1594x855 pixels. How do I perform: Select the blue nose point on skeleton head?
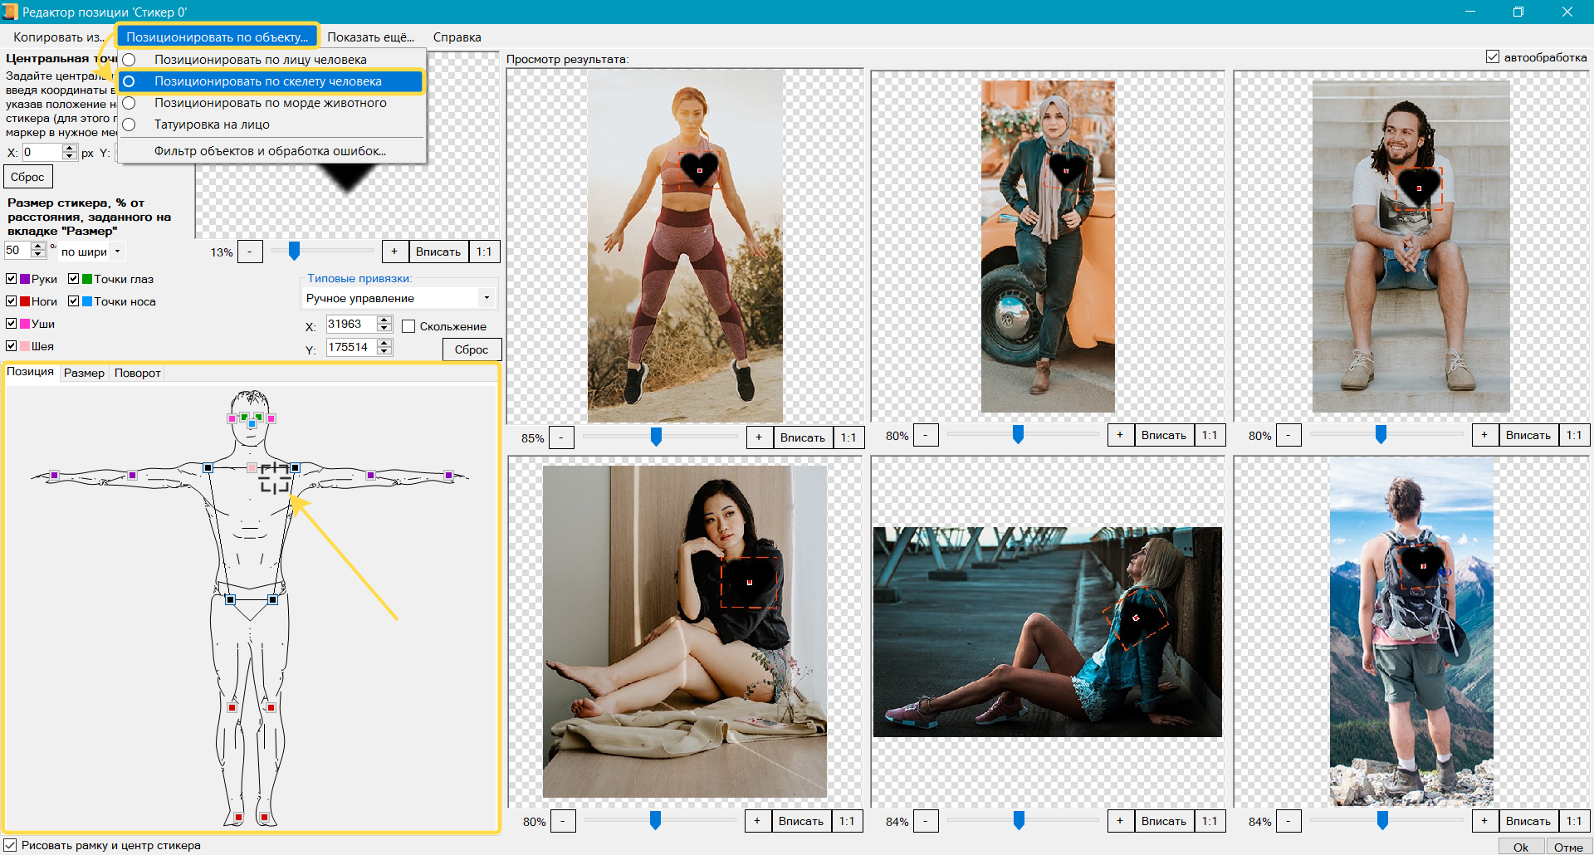[x=252, y=424]
